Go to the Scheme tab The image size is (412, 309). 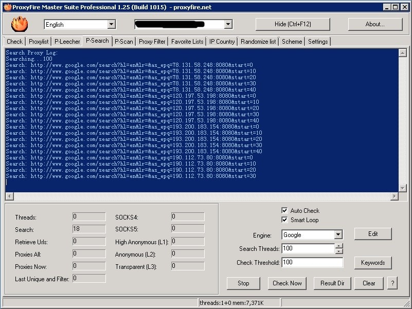pos(292,42)
